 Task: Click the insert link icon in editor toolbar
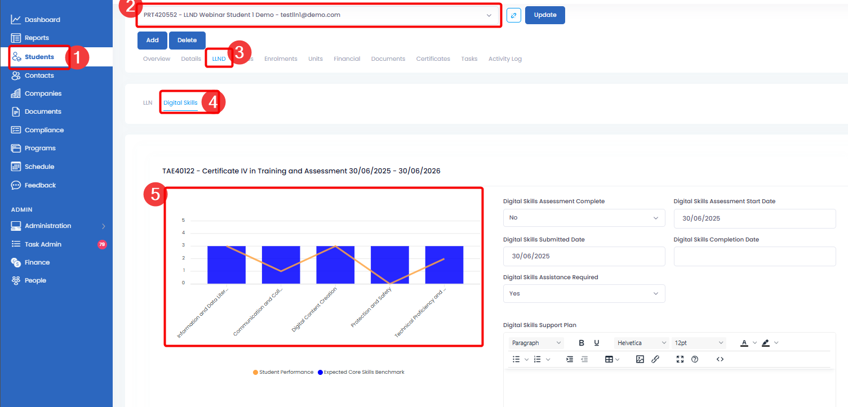655,359
